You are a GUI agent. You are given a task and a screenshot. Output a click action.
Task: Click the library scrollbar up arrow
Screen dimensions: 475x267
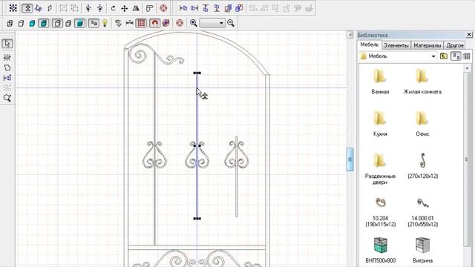tap(467, 68)
